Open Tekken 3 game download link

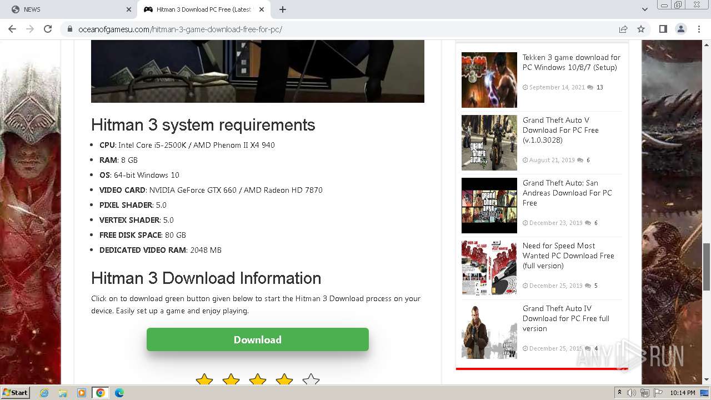click(x=572, y=62)
